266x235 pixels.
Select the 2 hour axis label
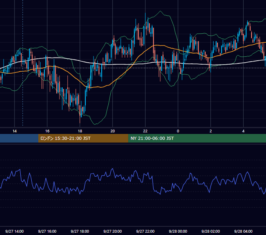click(x=211, y=131)
